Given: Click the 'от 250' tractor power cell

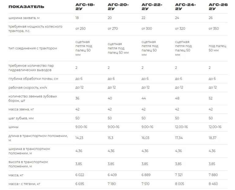Looking at the screenshot, I should coord(80,29).
